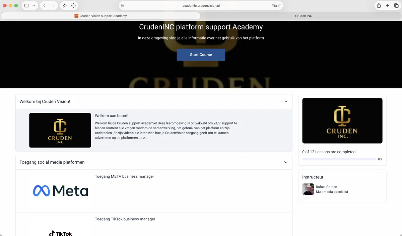
Task: Switch to the Cruden INC tab
Action: click(x=304, y=16)
